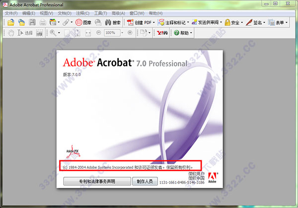Open the paperclip attachment dropdown arrow

(72, 22)
